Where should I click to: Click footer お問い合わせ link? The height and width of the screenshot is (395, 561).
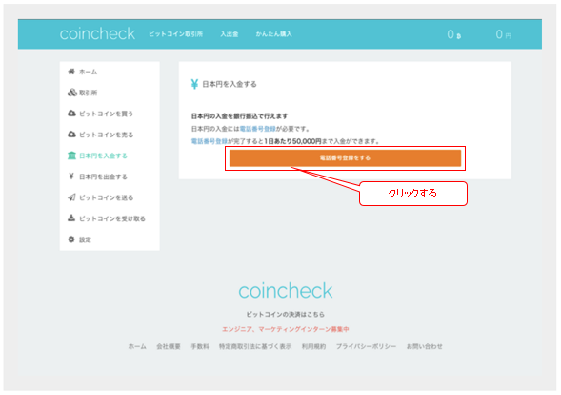[x=425, y=346]
